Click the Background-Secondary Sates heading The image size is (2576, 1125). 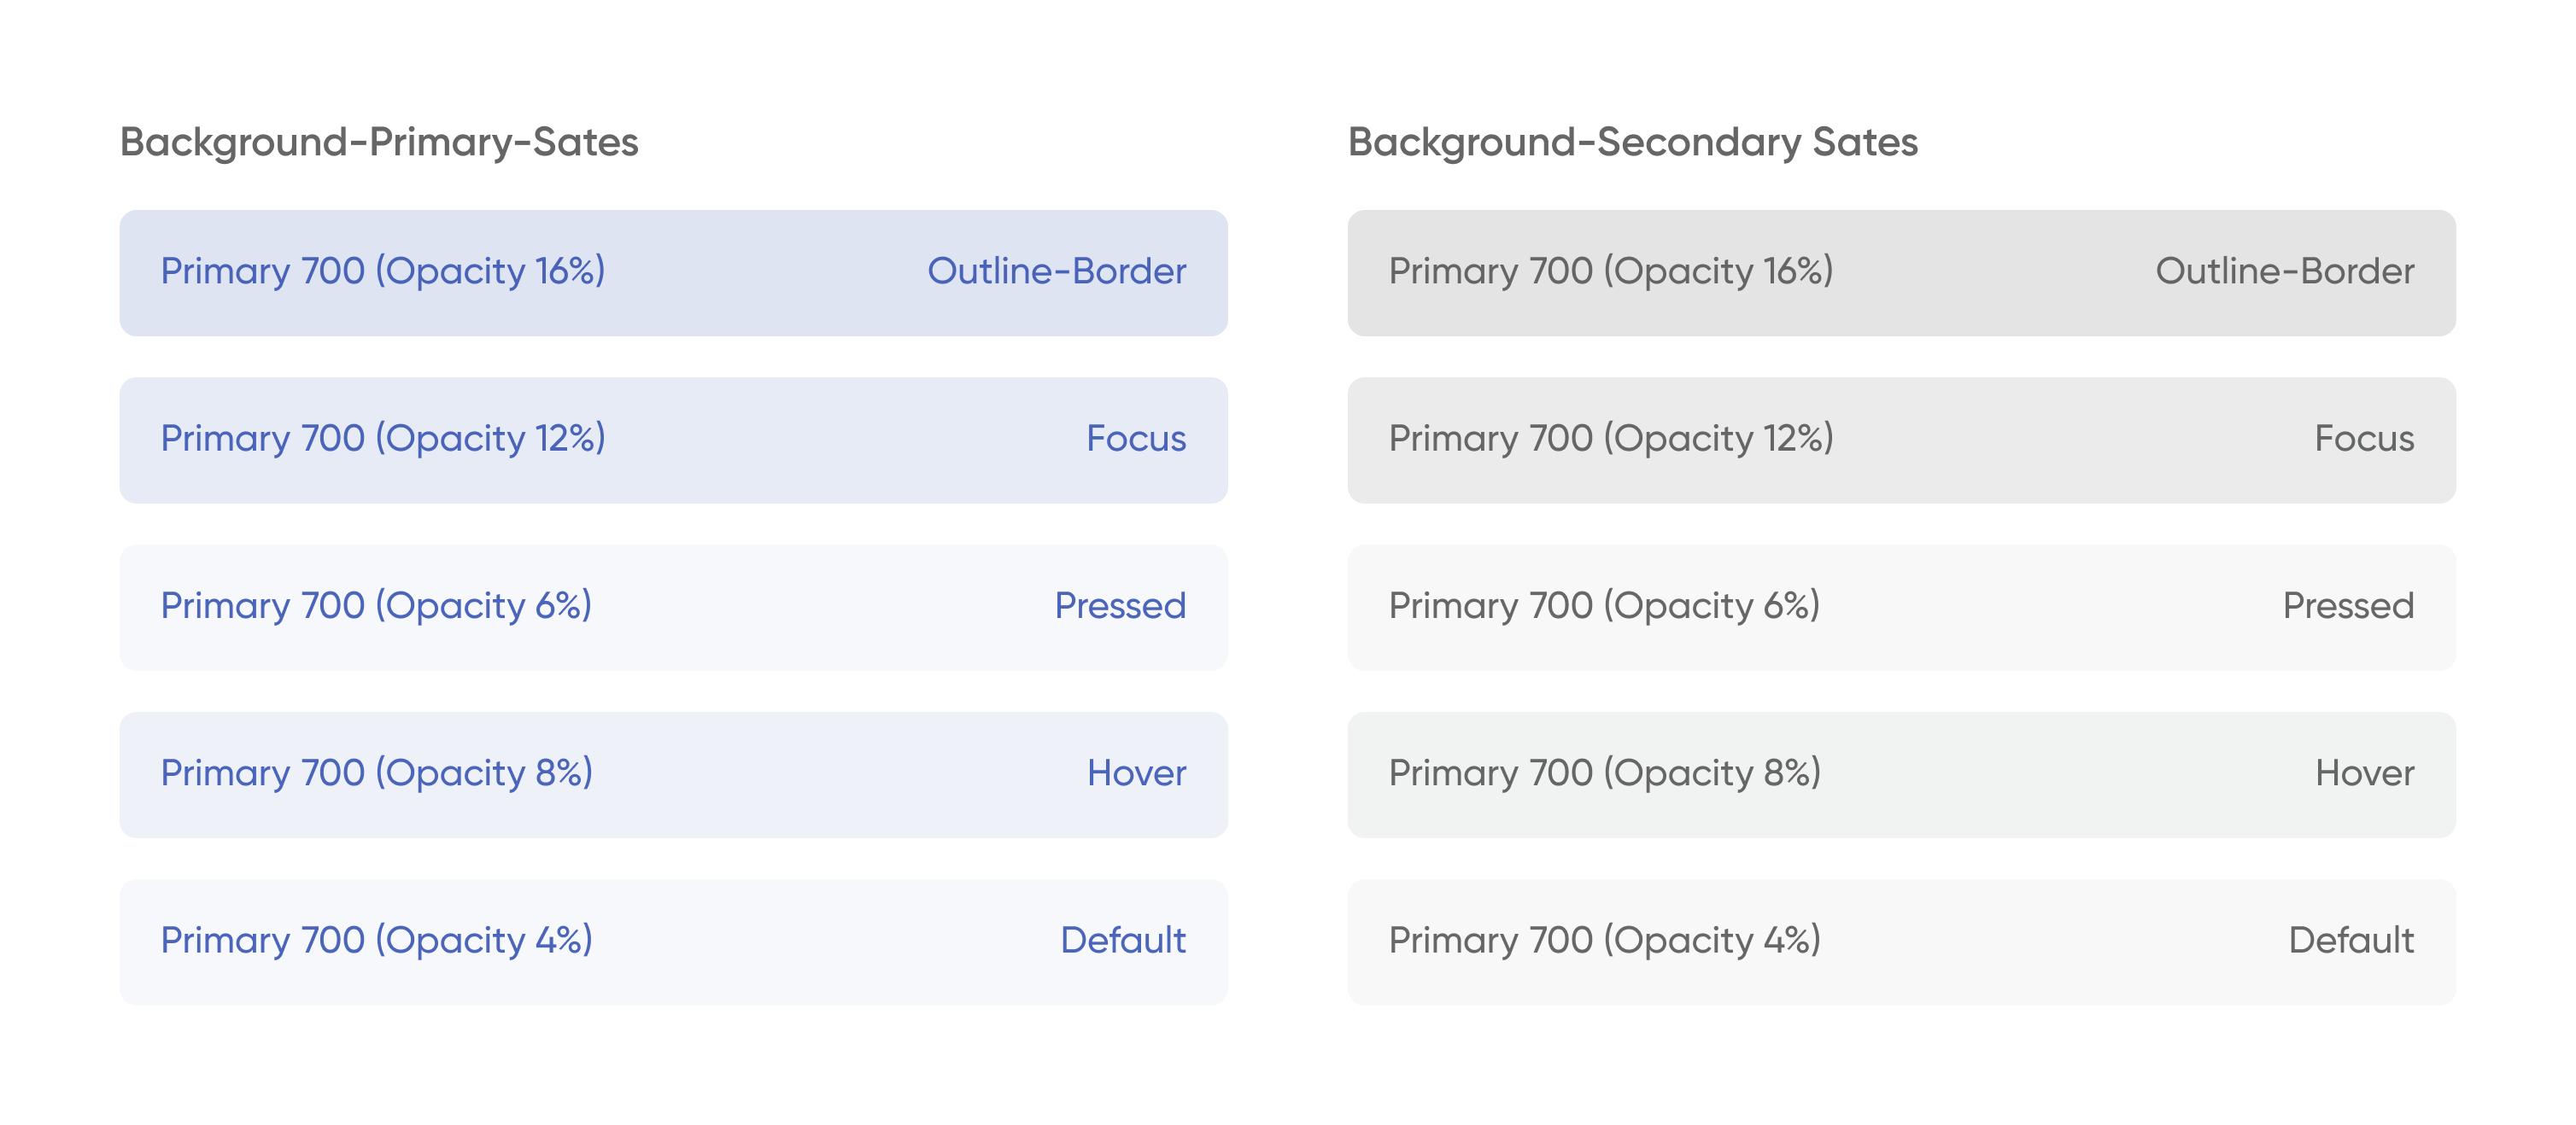[1632, 142]
